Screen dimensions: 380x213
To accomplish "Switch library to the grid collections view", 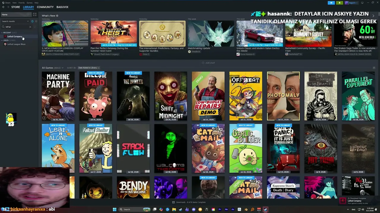I will [35, 14].
